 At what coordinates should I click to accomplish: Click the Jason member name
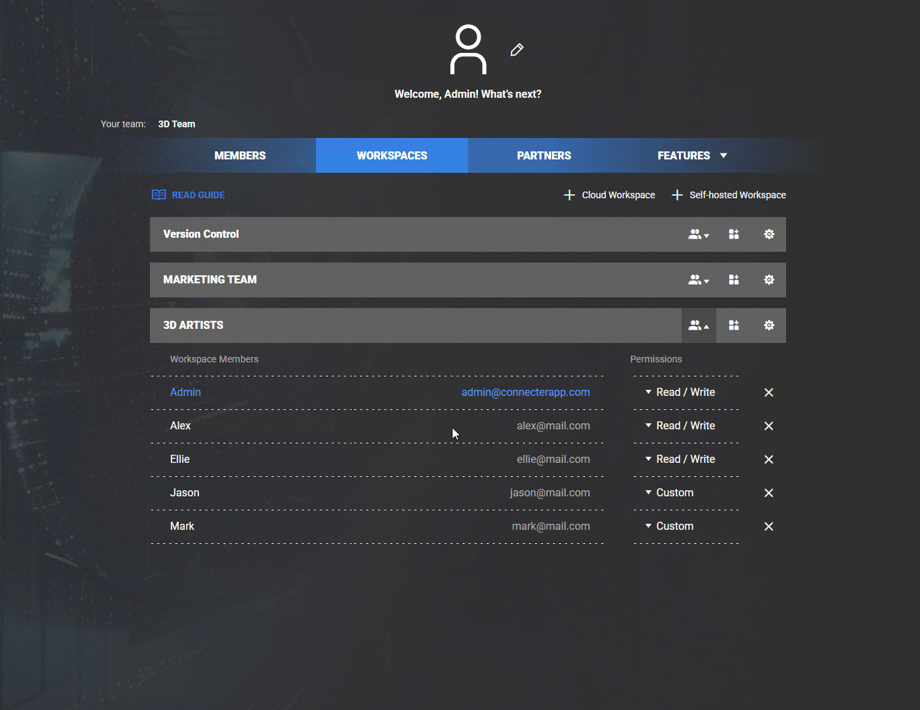pos(185,493)
